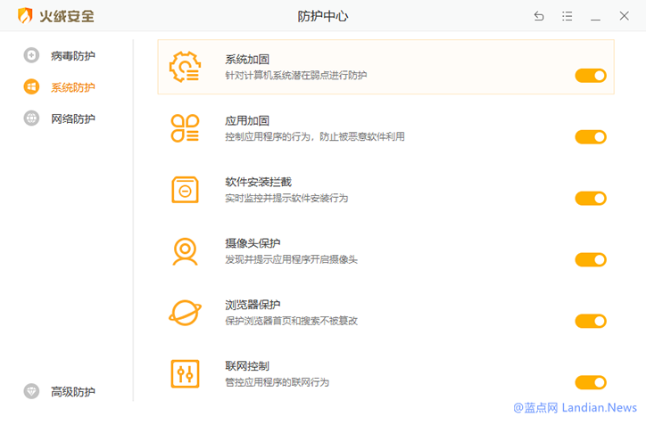Screen dimensions: 646x425
Task: Turn off the 应用加固 toggle
Action: pyautogui.click(x=590, y=136)
